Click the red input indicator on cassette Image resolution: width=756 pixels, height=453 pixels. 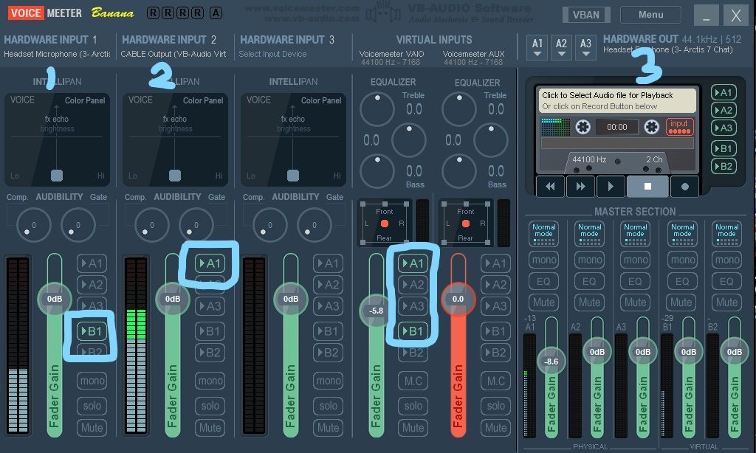[679, 127]
